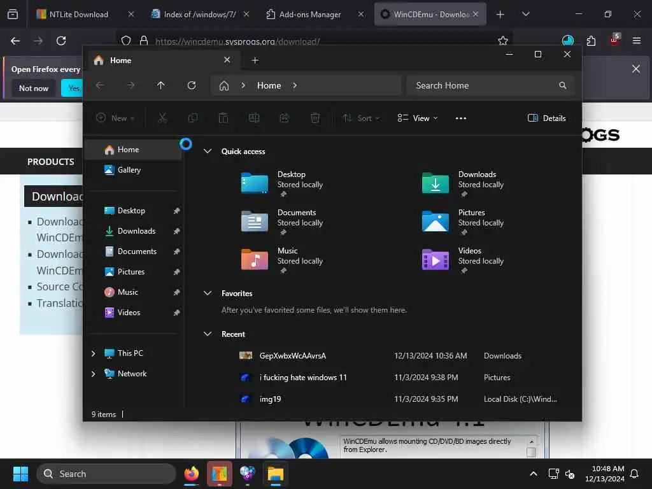Open the Sort dropdown
Viewport: 652px width, 489px height.
(x=361, y=118)
